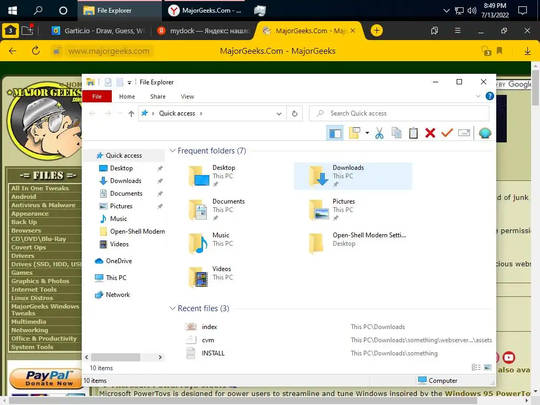Switch to the Home ribbon tab
Viewport: 540px width, 405px height.
click(127, 97)
